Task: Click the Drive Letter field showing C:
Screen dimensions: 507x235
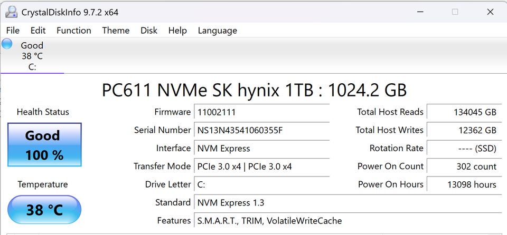Action: (x=261, y=184)
